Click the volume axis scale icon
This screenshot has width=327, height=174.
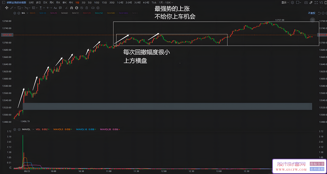pos(10,167)
